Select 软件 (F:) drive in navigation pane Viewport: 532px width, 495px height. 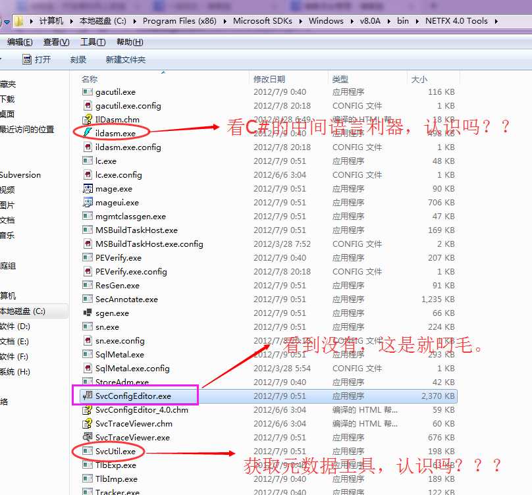(14, 357)
